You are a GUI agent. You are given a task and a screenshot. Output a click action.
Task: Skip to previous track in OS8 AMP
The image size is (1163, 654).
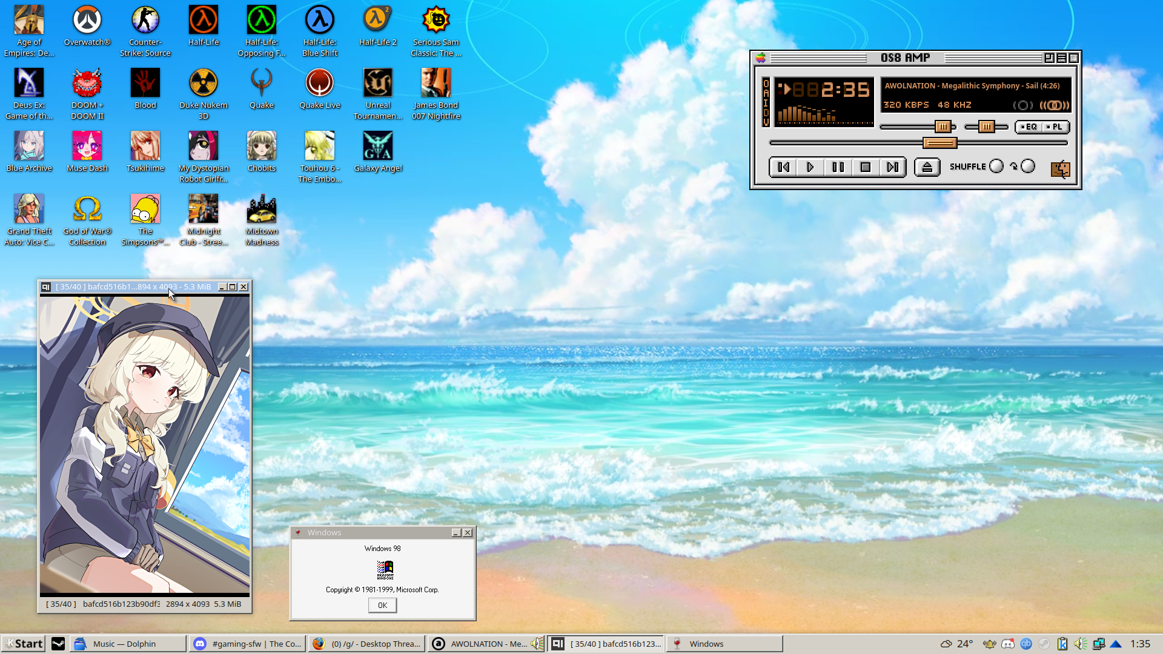[783, 167]
